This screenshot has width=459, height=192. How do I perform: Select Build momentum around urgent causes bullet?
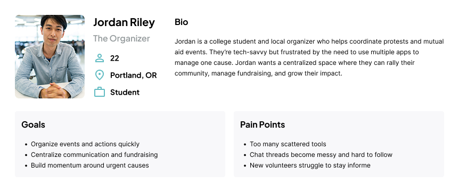tap(90, 165)
